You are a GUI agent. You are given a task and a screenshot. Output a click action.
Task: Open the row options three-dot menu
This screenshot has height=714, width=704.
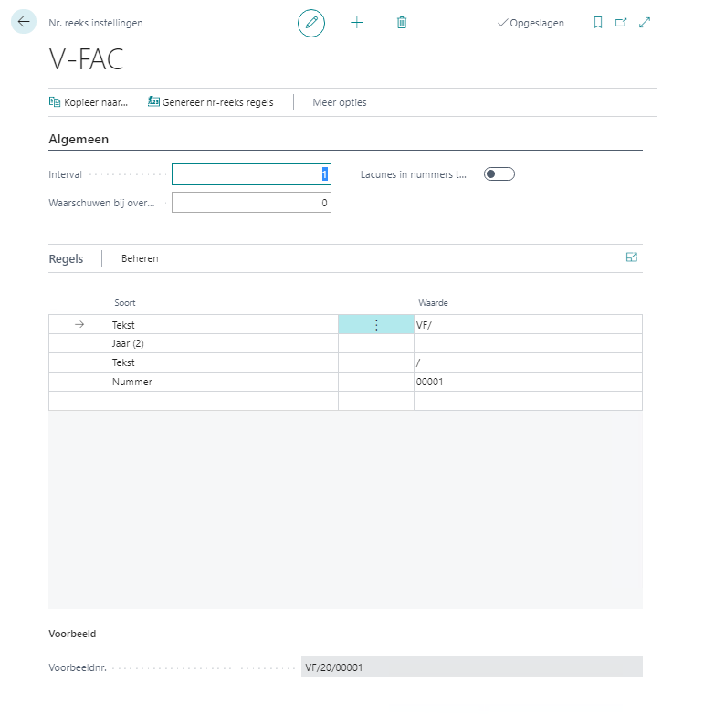tap(376, 325)
